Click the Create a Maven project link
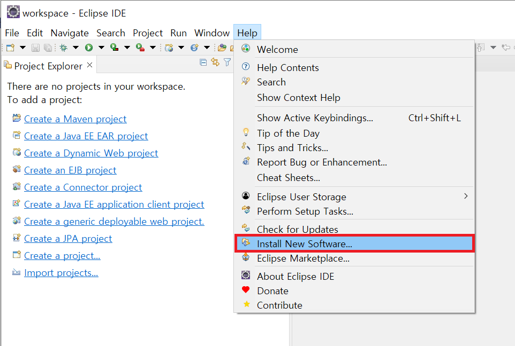This screenshot has width=515, height=346. (x=75, y=119)
